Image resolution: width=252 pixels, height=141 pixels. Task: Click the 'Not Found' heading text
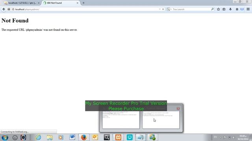coord(15,20)
